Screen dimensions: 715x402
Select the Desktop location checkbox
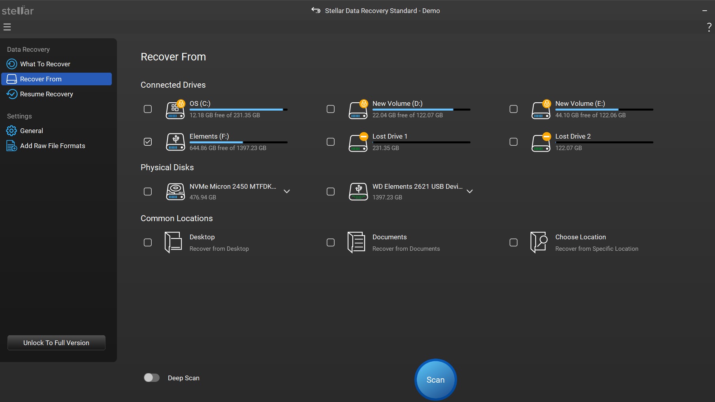click(147, 242)
